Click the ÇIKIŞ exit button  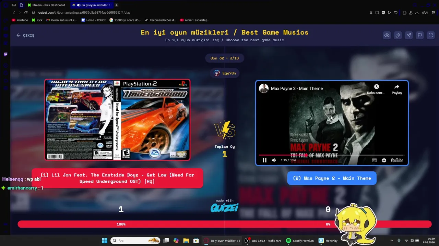[25, 35]
